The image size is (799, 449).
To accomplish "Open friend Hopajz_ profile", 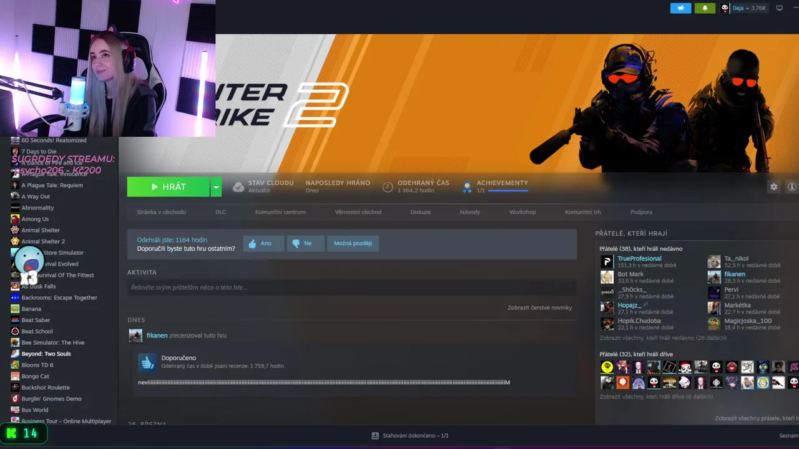I will point(628,306).
